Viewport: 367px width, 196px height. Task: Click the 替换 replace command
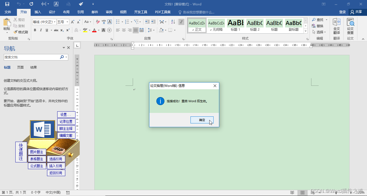point(318,26)
